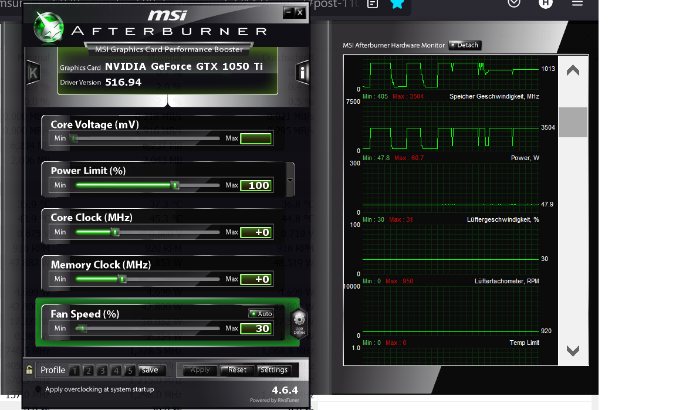
Task: Click the MSI Afterburner Hardware Monitor title
Action: point(394,45)
